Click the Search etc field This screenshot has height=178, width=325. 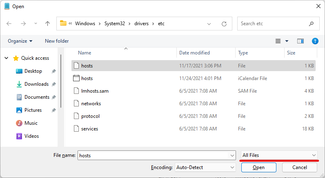pos(274,24)
